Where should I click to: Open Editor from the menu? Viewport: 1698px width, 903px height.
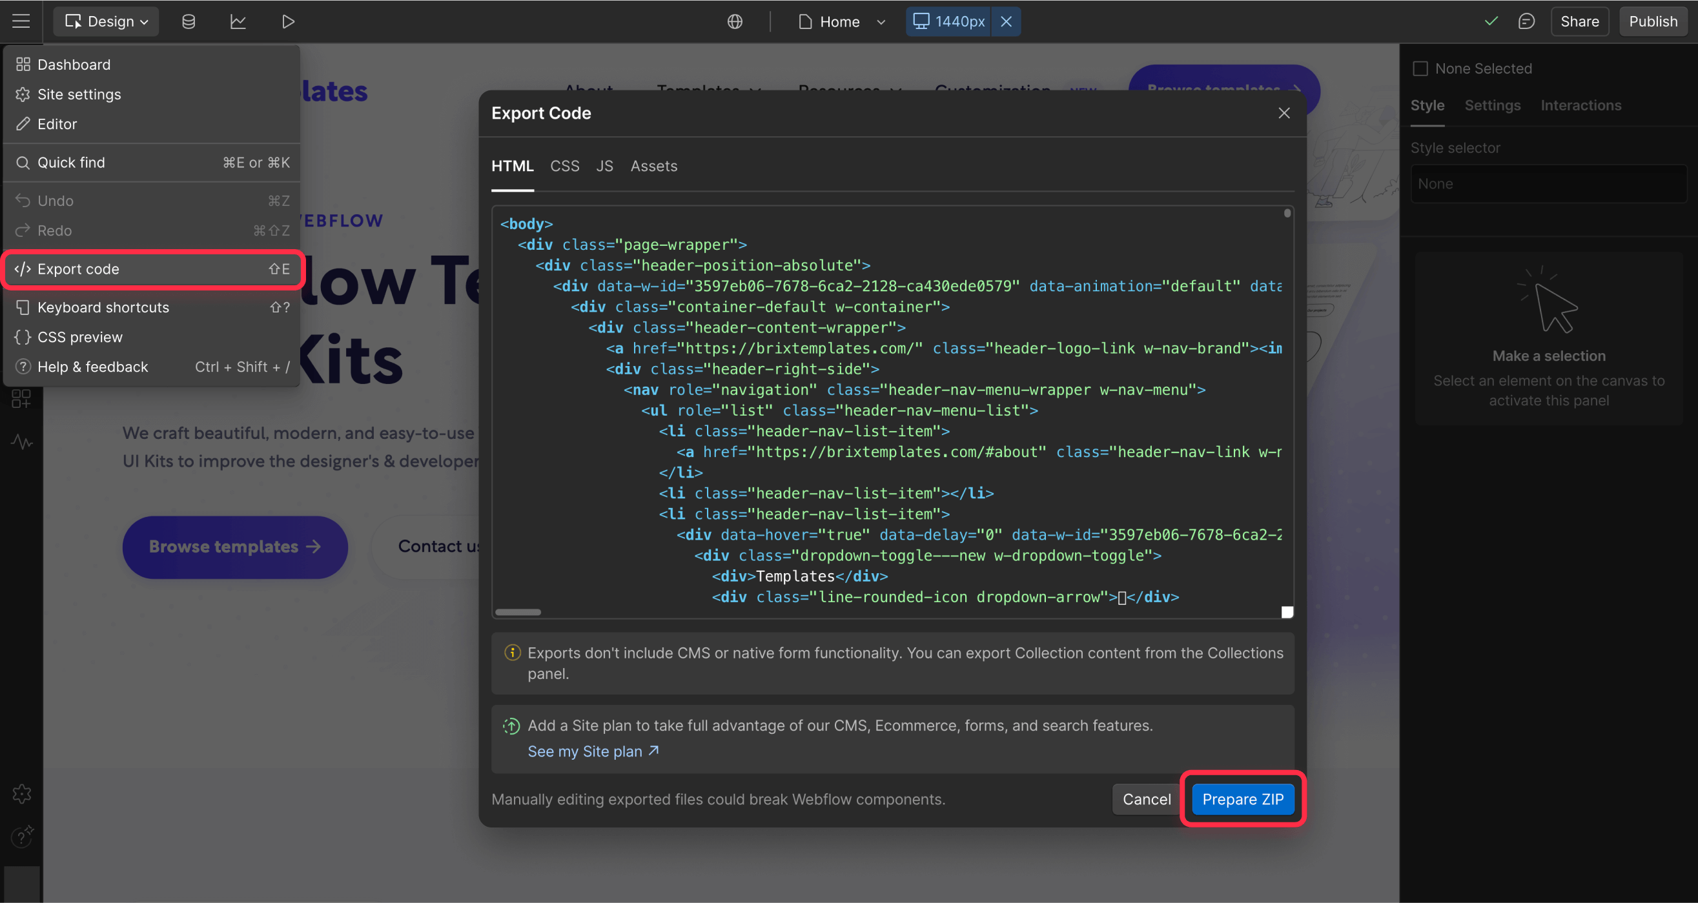click(152, 124)
